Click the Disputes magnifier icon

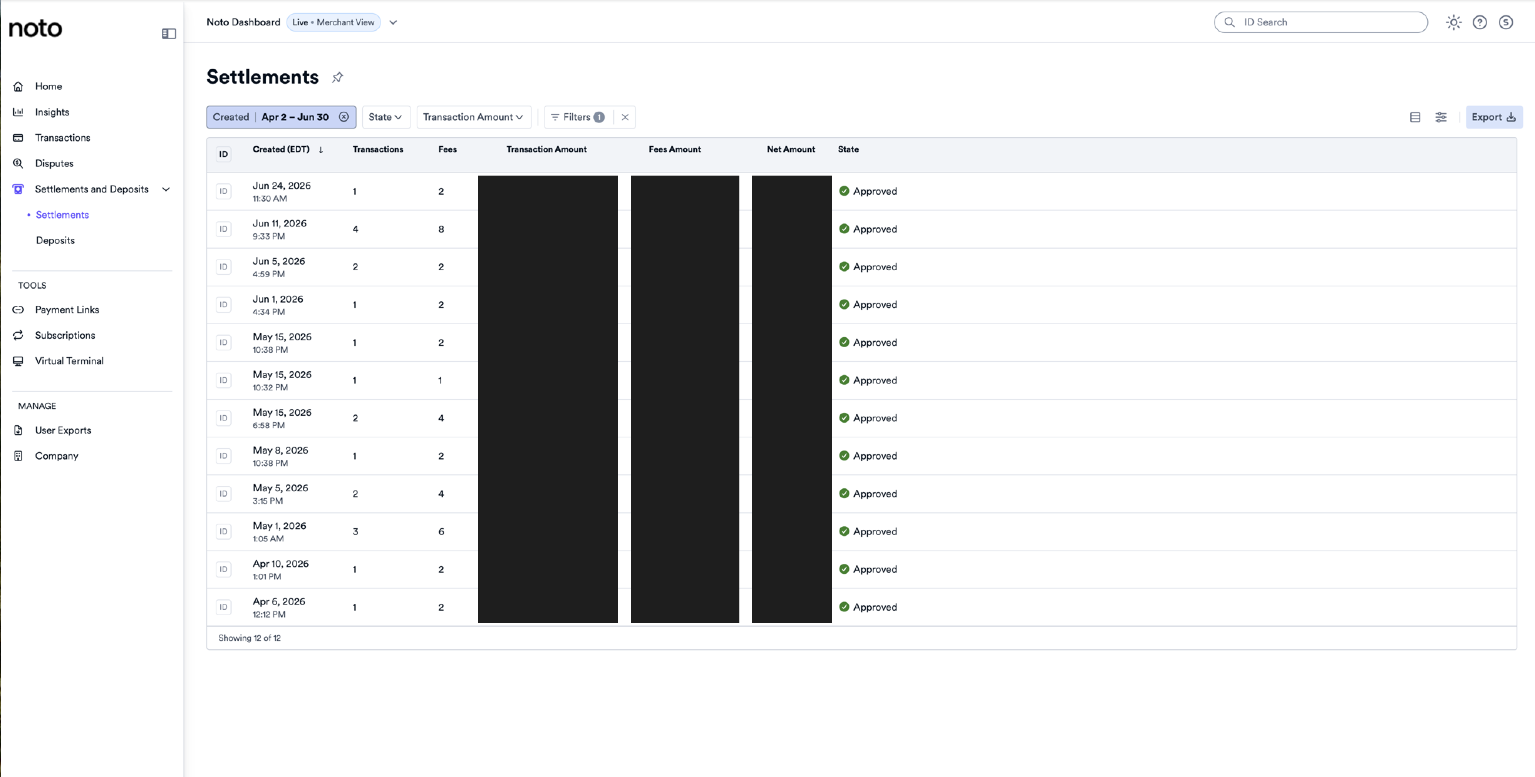(x=18, y=163)
